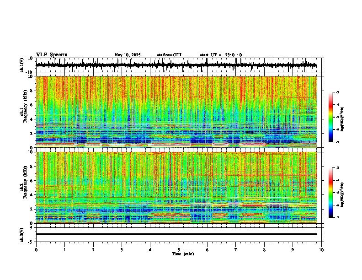The image size is (362, 280).
Task: Click the 'start UT = 23:0 :0' text
Action: click(221, 55)
